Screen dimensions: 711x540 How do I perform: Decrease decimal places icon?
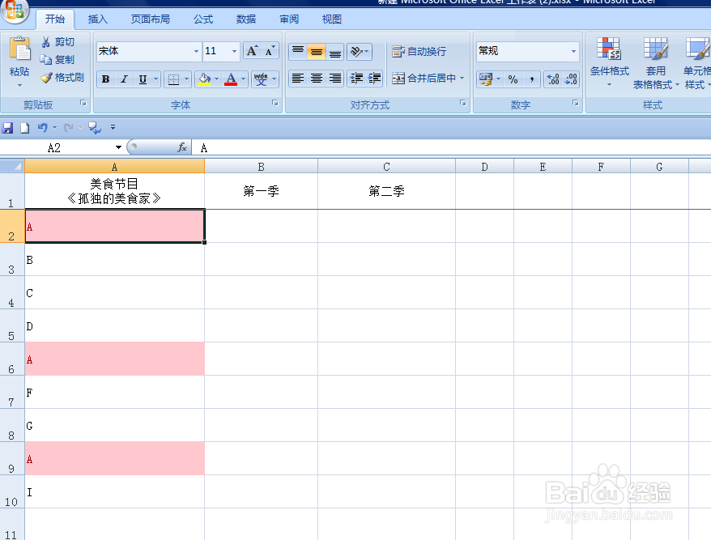click(571, 79)
